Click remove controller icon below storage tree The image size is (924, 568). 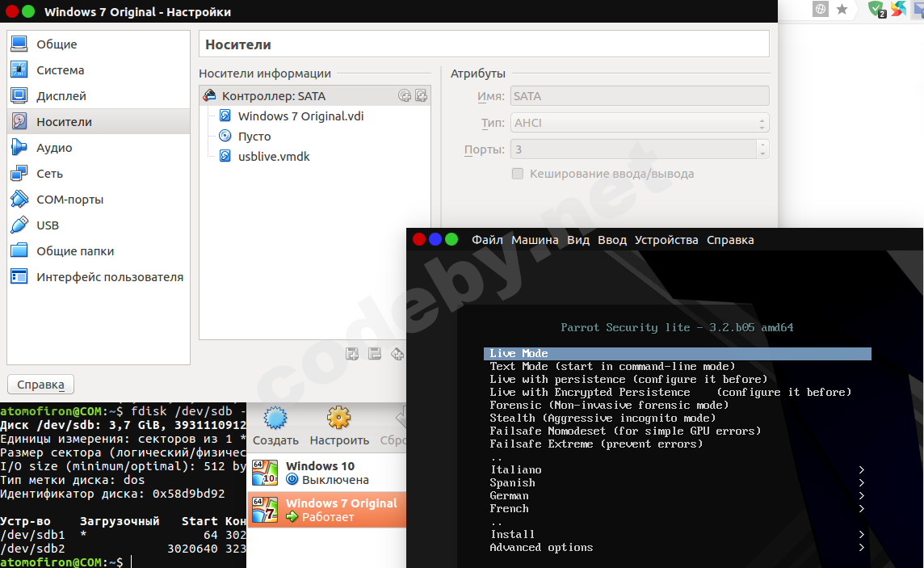375,353
